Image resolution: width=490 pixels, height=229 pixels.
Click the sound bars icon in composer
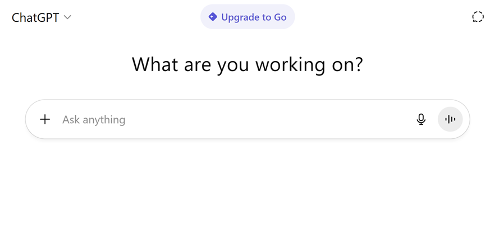(450, 119)
